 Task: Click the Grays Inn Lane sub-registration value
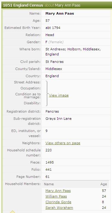point(58,119)
